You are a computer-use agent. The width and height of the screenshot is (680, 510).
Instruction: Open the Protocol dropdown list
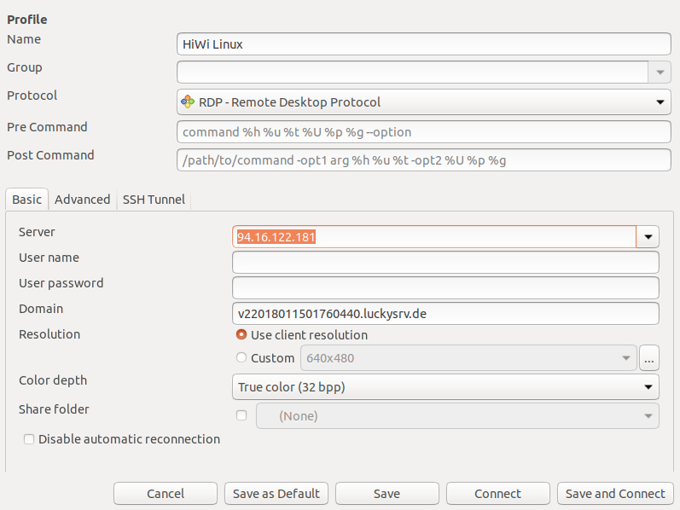[x=660, y=102]
